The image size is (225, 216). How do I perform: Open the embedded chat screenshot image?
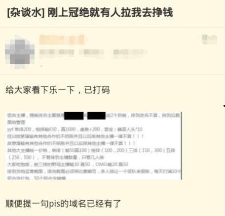coord(94,146)
